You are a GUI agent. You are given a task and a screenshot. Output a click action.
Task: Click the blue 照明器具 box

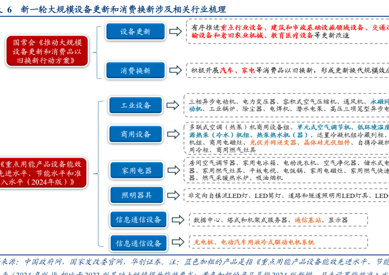point(136,195)
